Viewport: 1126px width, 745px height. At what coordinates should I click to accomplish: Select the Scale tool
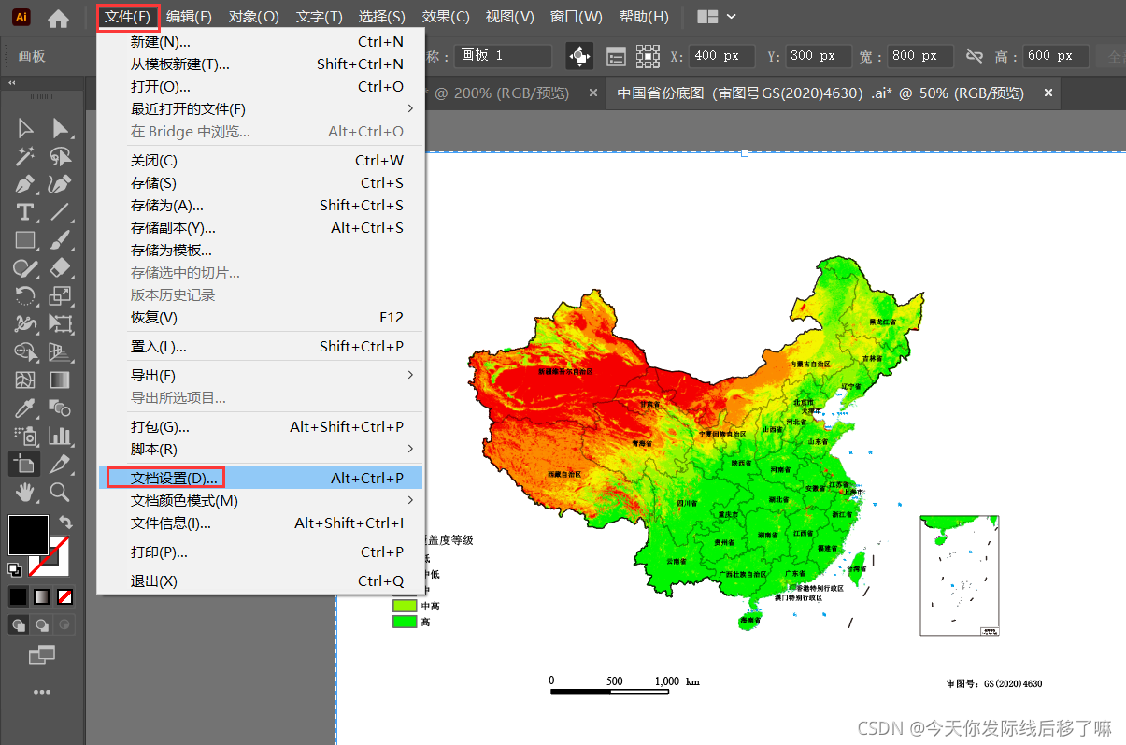tap(61, 296)
